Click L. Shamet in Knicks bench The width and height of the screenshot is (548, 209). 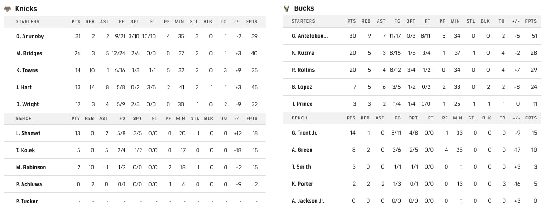pyautogui.click(x=28, y=133)
